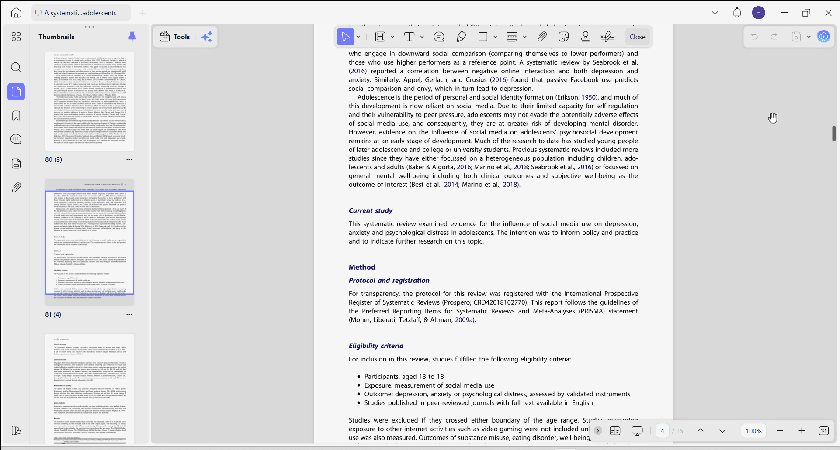The width and height of the screenshot is (840, 450).
Task: Expand the title bar dropdown chevron
Action: pyautogui.click(x=715, y=13)
